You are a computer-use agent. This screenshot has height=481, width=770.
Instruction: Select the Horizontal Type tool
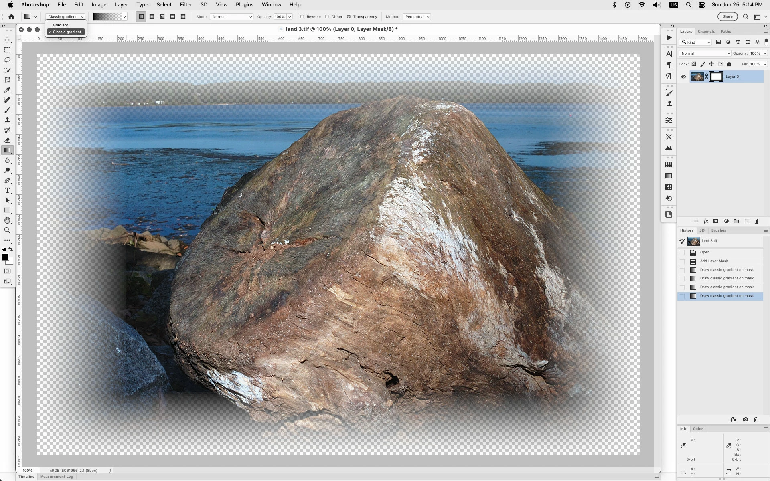pyautogui.click(x=7, y=190)
